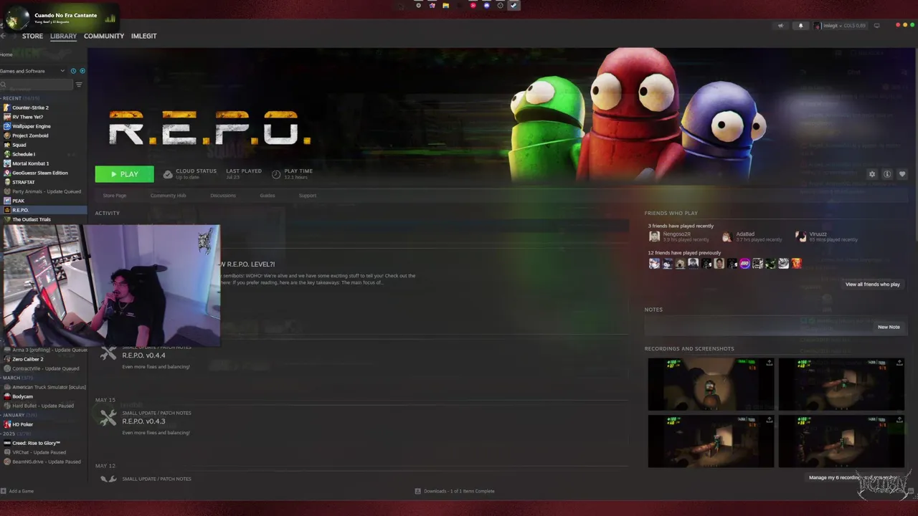Collapse the MARCH games category
Screen dimensions: 918x516
tap(17, 378)
